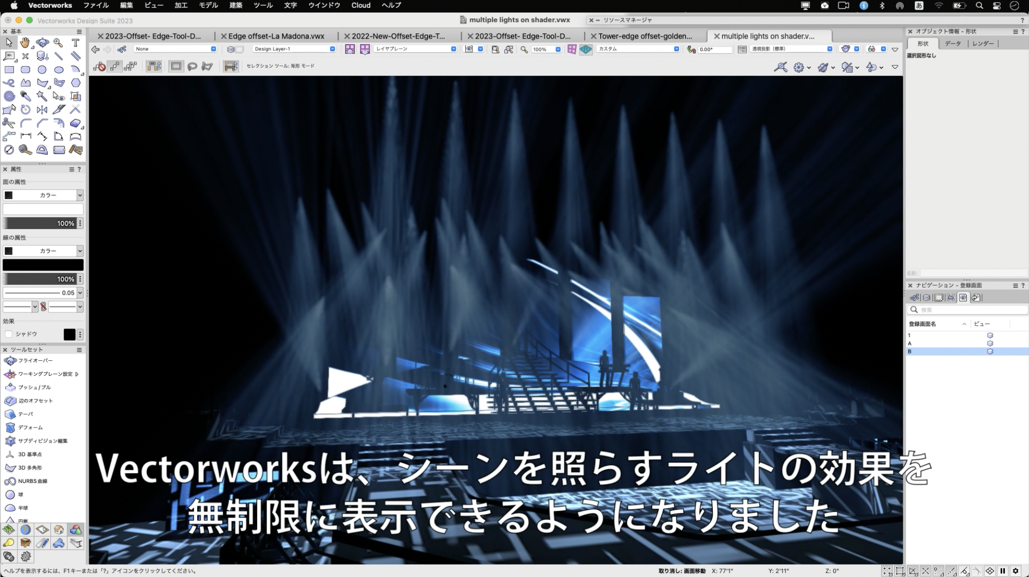Select the Mirror tool
The image size is (1029, 577).
coord(42,109)
